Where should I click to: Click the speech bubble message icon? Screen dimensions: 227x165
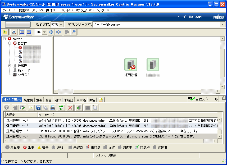[x=7, y=108]
